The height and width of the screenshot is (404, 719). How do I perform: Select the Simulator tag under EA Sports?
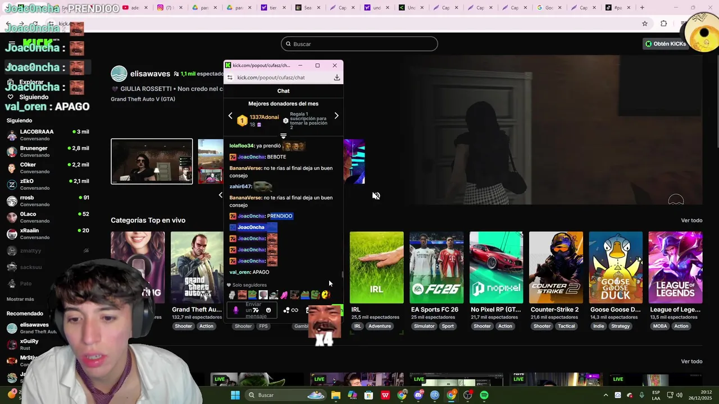click(x=424, y=326)
